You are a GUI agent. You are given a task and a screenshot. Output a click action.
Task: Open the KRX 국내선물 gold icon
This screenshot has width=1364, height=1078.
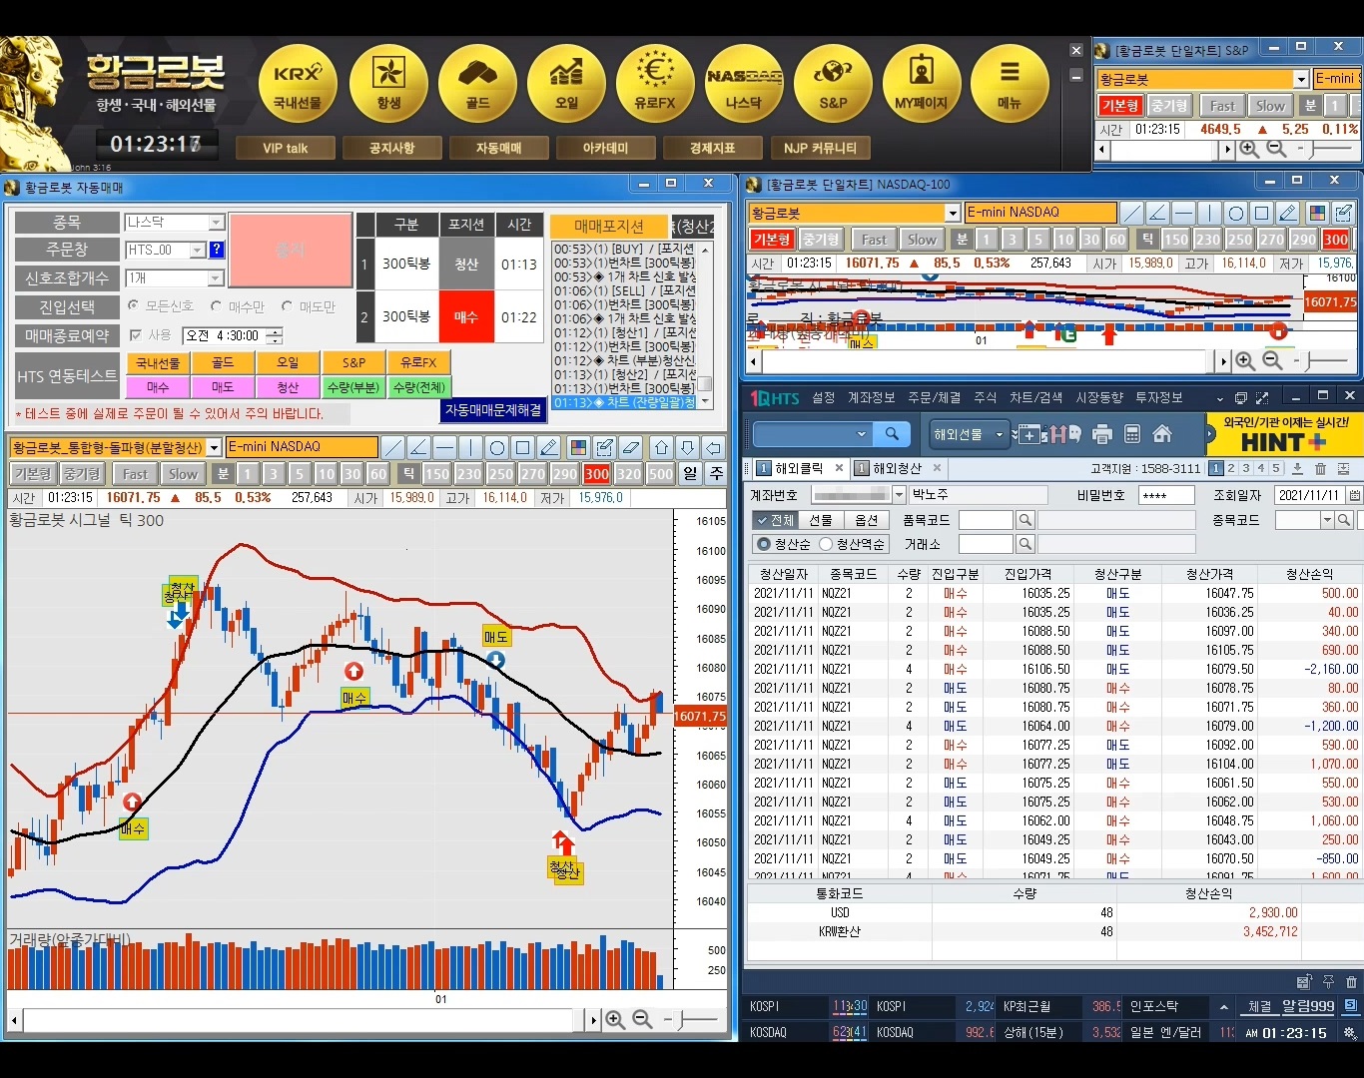coord(298,84)
